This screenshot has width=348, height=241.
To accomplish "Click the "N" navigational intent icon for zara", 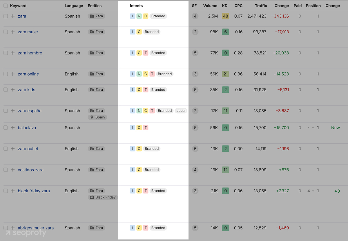I will tap(139, 16).
